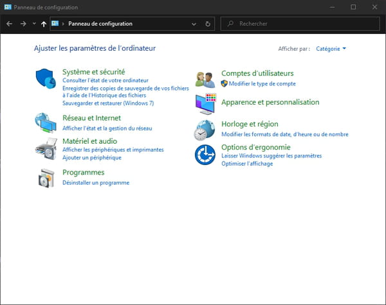This screenshot has width=386, height=305.
Task: Maximize the Panneau de configuration window
Action: [x=353, y=7]
